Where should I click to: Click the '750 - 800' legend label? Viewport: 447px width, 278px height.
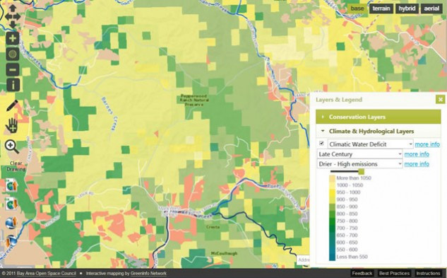click(347, 221)
